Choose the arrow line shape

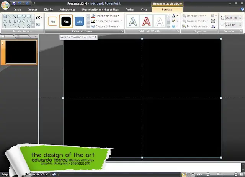point(14,16)
